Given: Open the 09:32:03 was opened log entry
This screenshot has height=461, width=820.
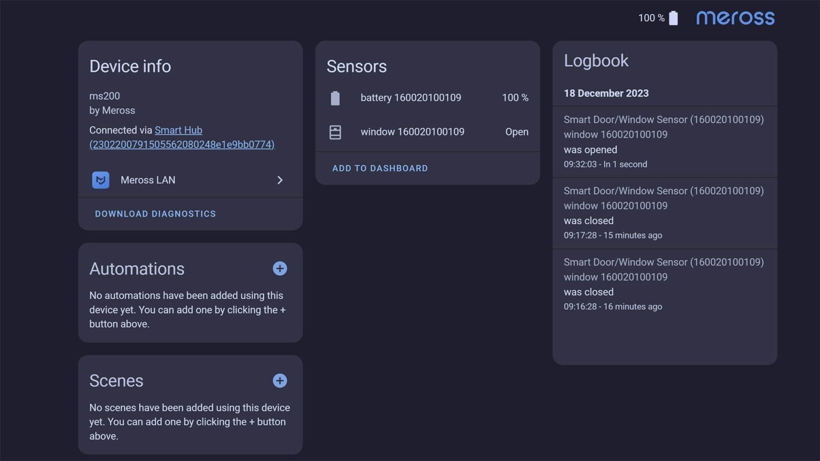Looking at the screenshot, I should (x=664, y=142).
